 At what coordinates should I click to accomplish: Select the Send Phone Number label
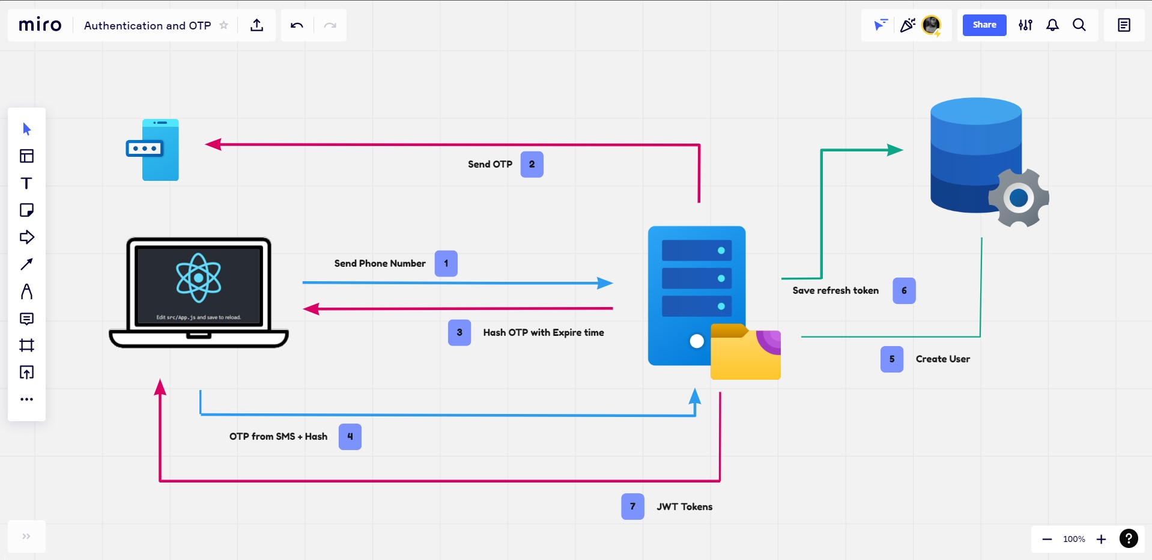380,263
